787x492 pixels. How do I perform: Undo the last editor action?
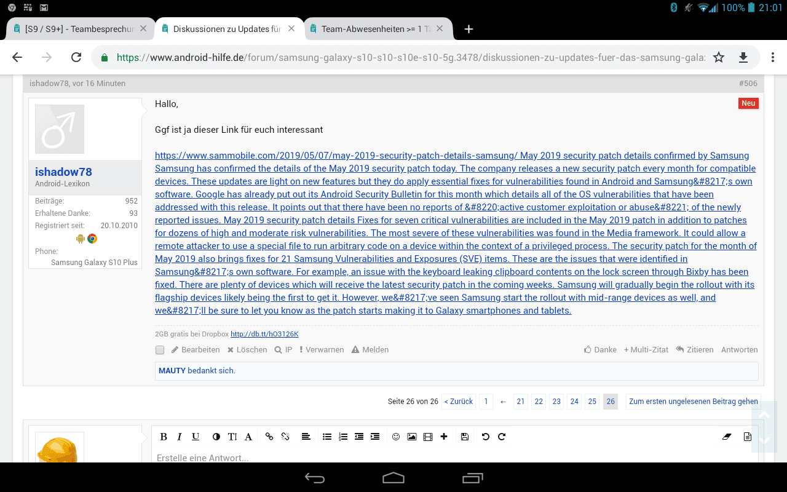[x=486, y=437]
